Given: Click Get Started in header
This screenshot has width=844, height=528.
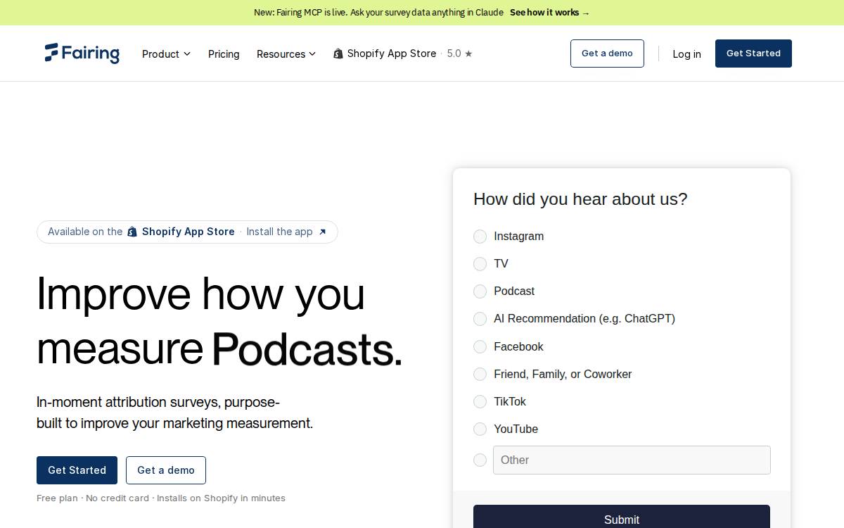Looking at the screenshot, I should (753, 54).
